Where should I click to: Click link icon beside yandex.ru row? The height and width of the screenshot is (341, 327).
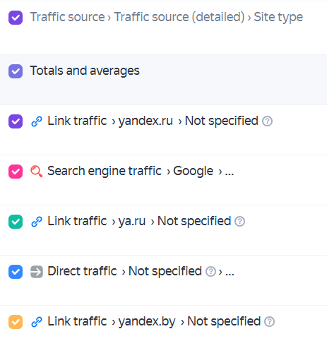[37, 121]
